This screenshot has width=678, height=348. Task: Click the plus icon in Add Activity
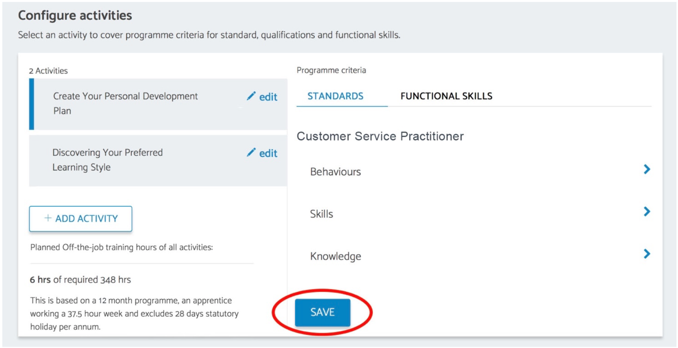coord(48,218)
